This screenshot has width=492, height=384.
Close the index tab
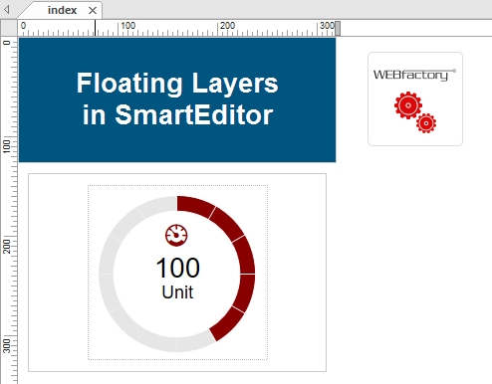(93, 11)
